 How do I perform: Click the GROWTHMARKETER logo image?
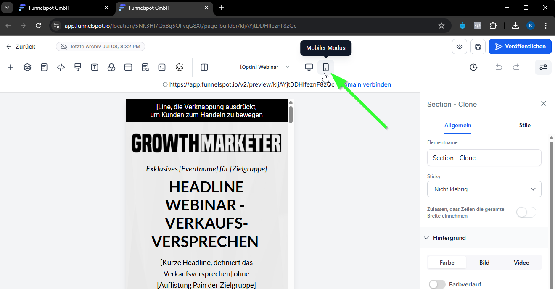(206, 143)
